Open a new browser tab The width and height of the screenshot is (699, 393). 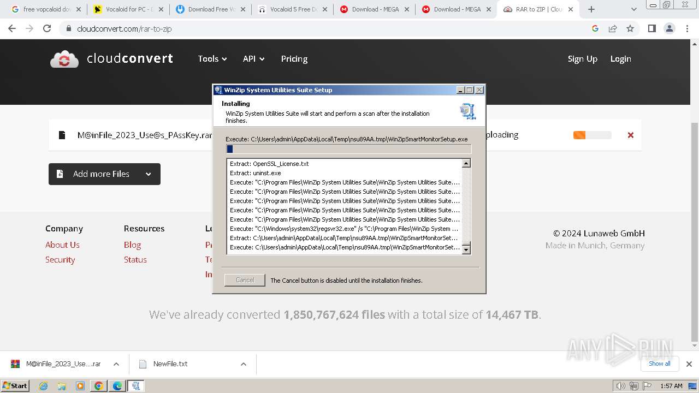point(591,9)
